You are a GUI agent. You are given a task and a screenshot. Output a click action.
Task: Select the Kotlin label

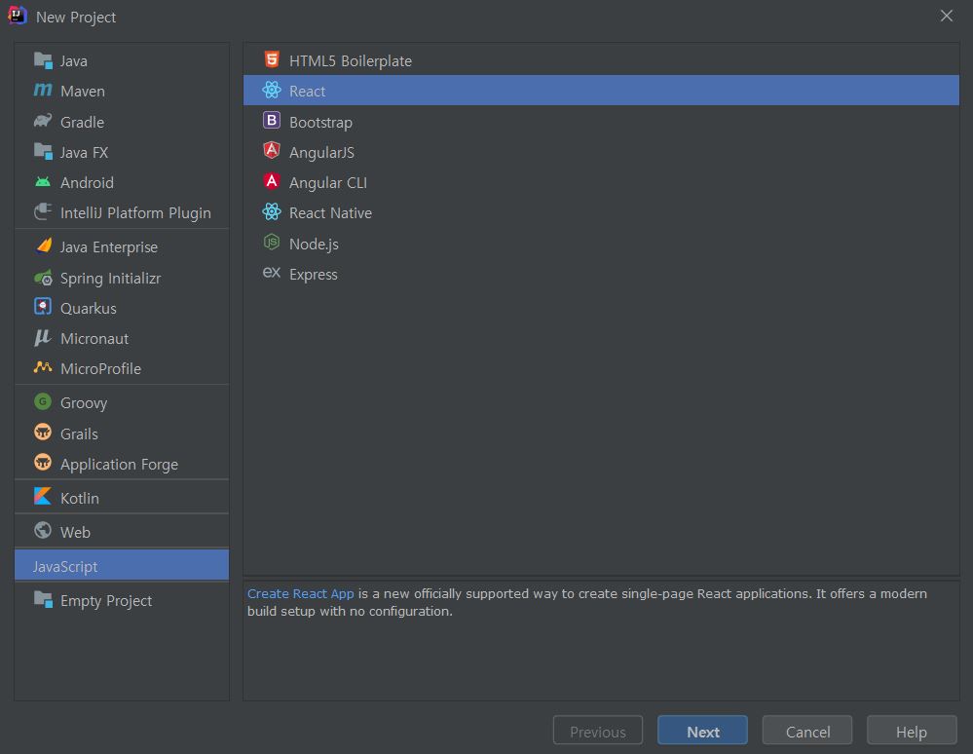[80, 499]
